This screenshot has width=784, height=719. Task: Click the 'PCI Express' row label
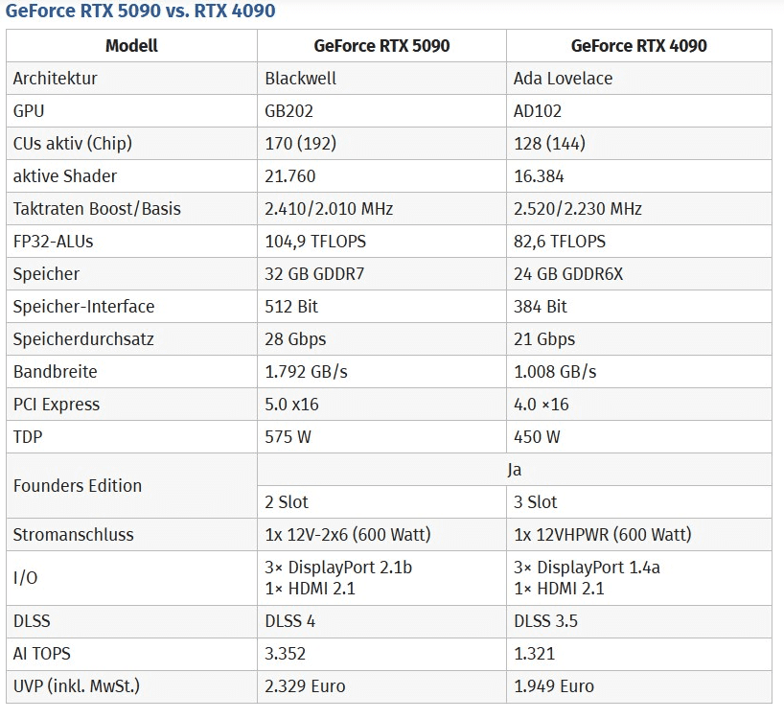tap(56, 404)
